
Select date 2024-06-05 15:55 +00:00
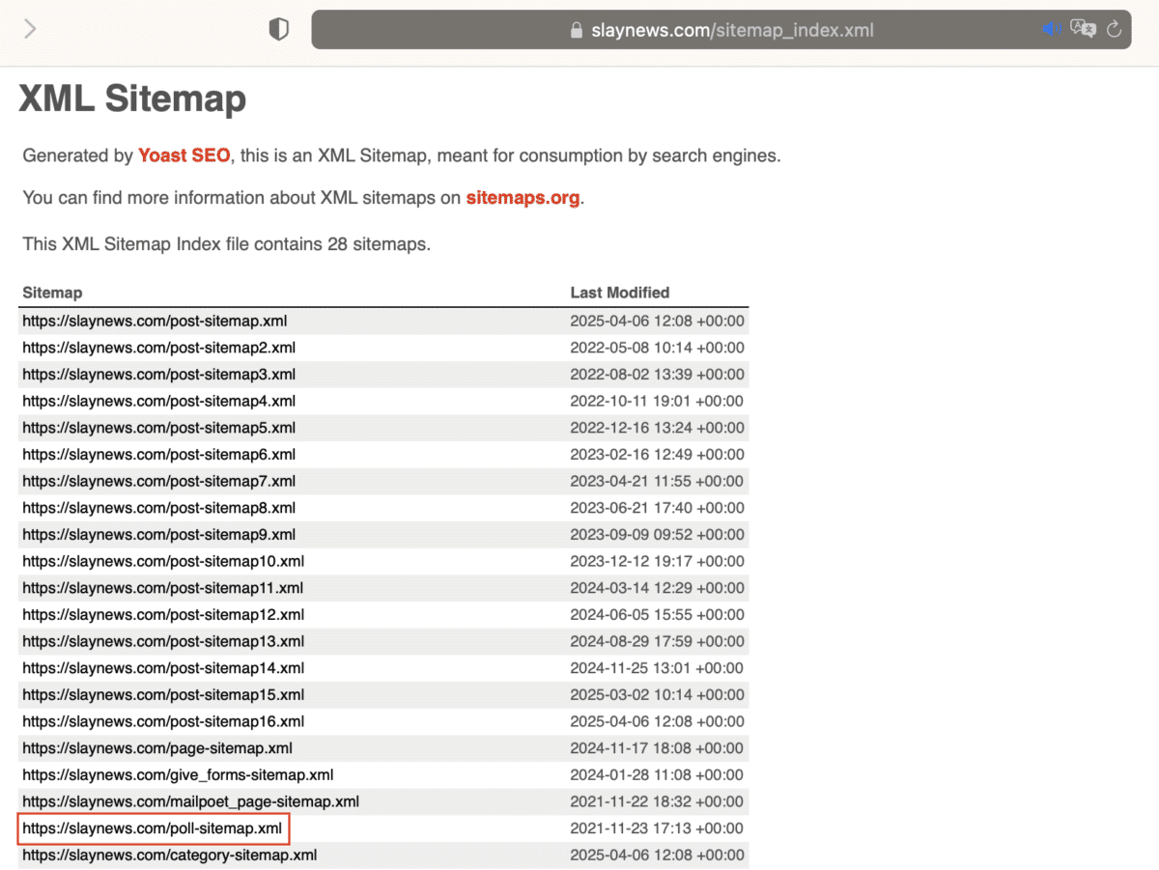[658, 615]
